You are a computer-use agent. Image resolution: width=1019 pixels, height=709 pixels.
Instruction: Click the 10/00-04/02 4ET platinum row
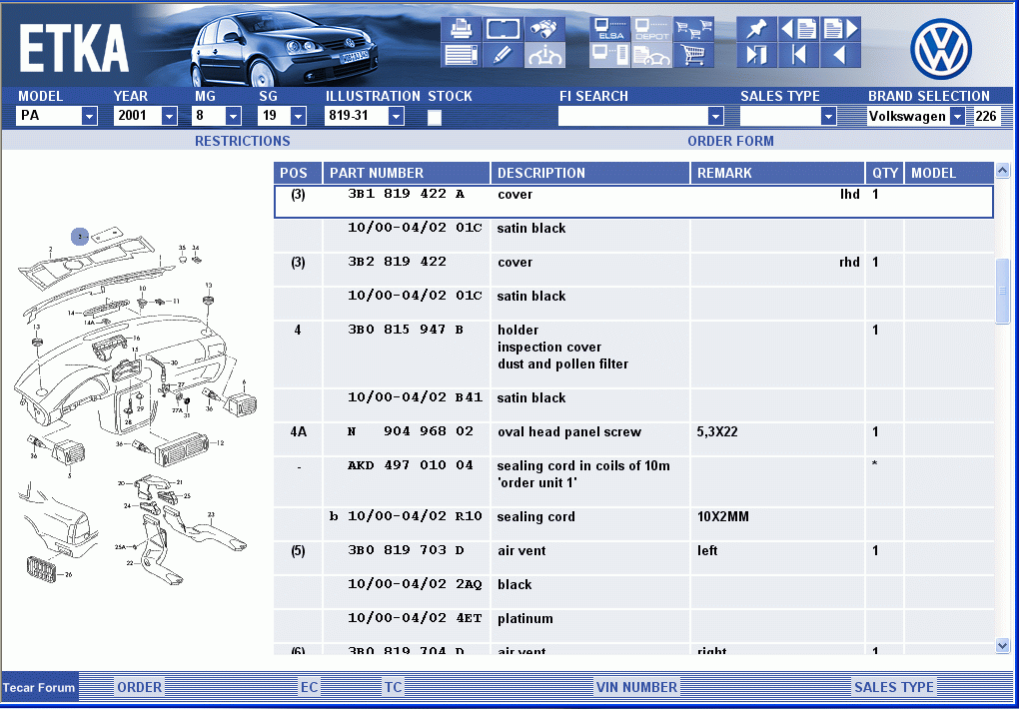click(633, 625)
